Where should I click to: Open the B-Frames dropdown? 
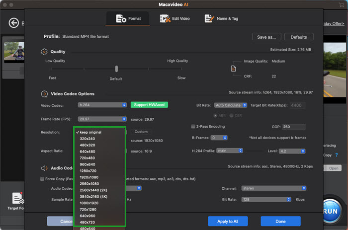[219, 138]
